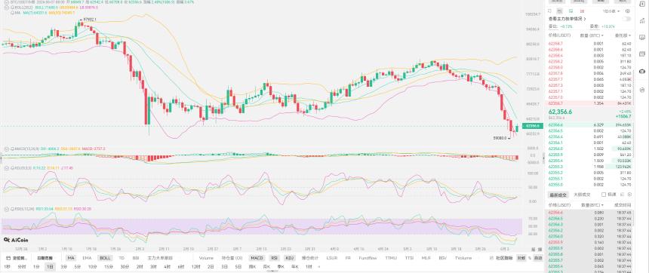Toggle visibility of the BOLL indicator legend
Viewport: 649px width, 273px height.
[12, 8]
